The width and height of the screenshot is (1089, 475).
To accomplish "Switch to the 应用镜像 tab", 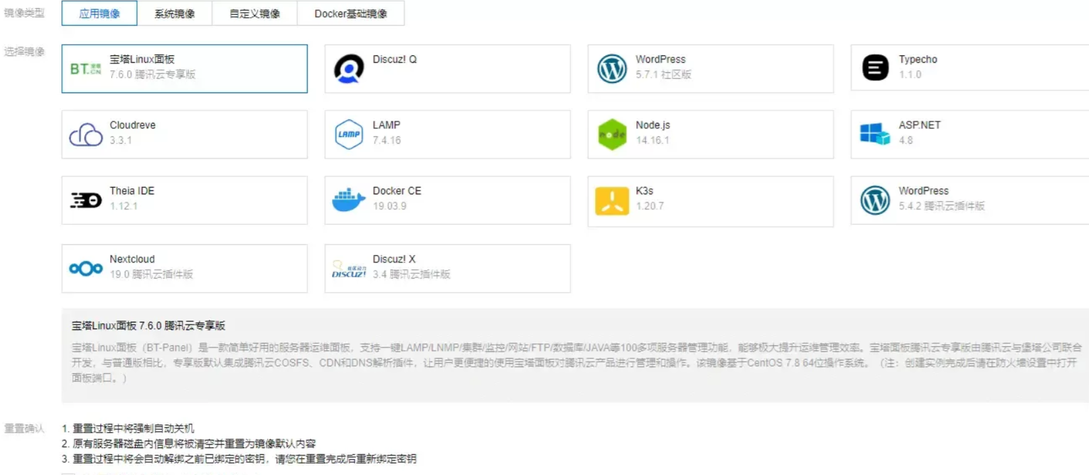I will [x=99, y=13].
